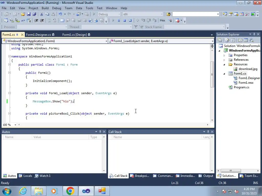Viewport: 262px width, 196px height.
Task: Click the Find in Files icon
Action: click(168, 14)
